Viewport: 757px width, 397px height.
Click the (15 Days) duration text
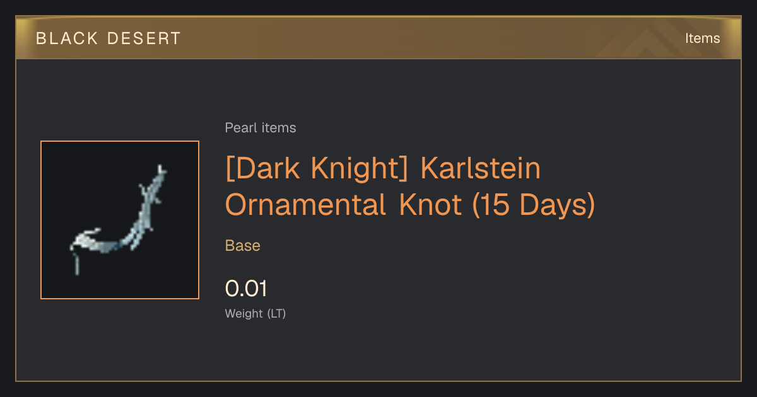[534, 205]
